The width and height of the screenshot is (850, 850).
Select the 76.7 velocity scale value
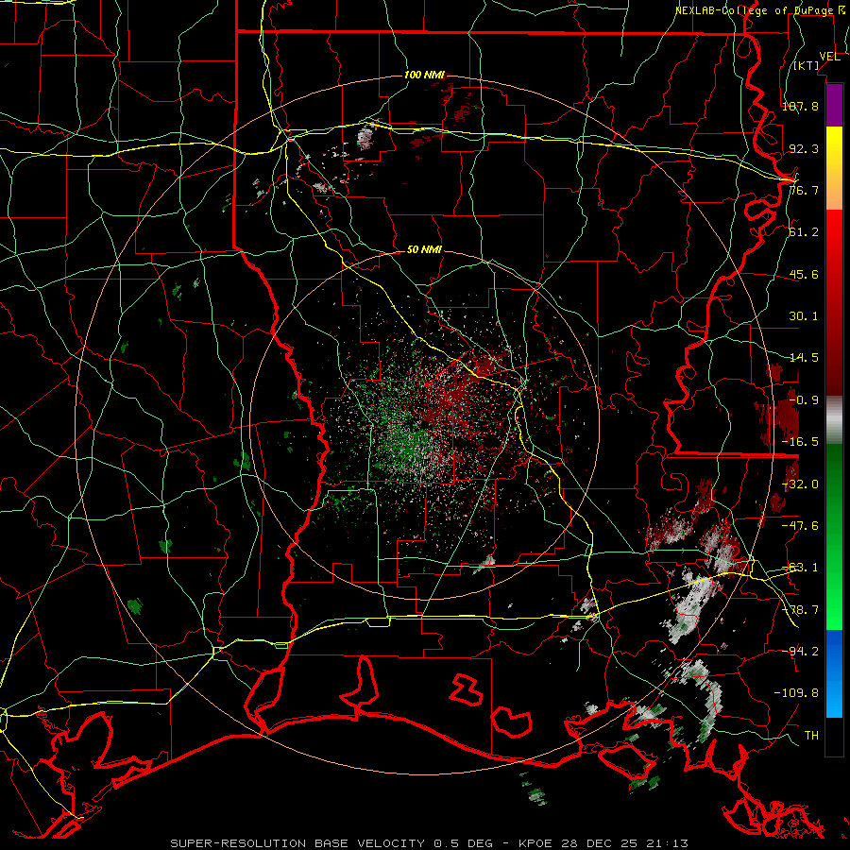coord(804,190)
